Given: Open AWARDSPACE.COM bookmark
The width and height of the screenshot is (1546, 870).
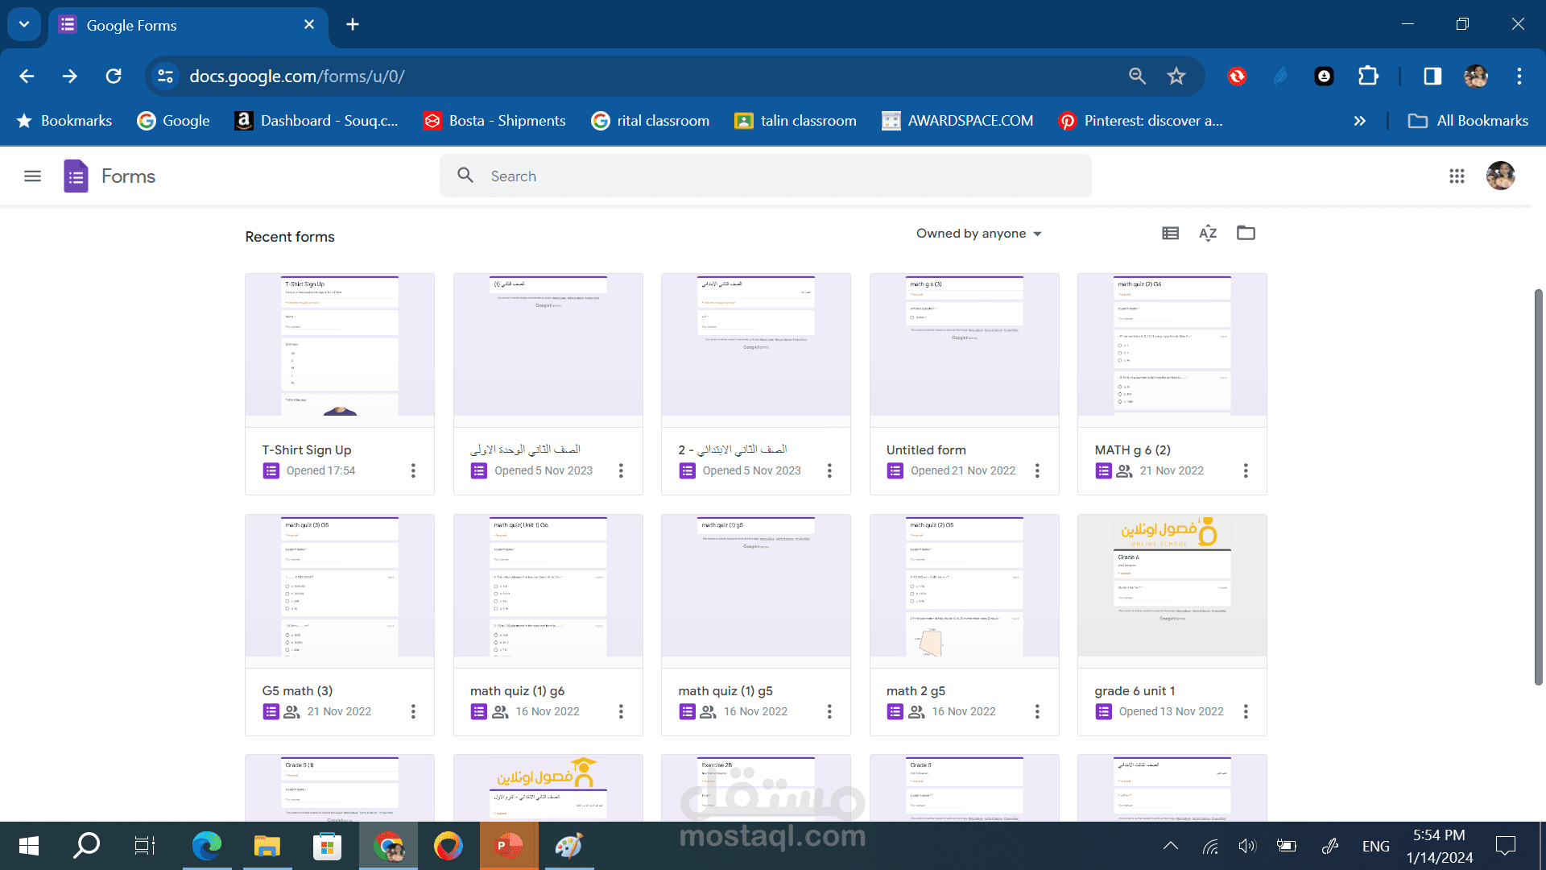Looking at the screenshot, I should click(957, 121).
